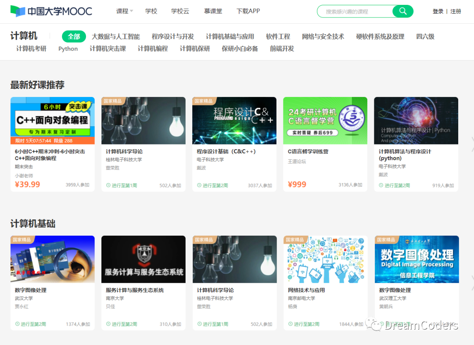474x345 pixels.
Task: Click the 注册 link
Action: (456, 11)
